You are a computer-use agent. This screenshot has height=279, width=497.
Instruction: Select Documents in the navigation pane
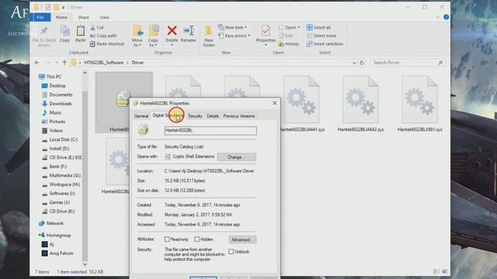61,95
